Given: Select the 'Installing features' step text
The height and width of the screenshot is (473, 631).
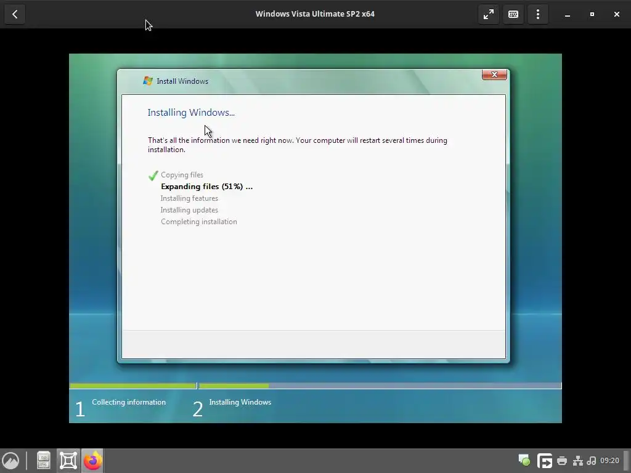Looking at the screenshot, I should (189, 198).
